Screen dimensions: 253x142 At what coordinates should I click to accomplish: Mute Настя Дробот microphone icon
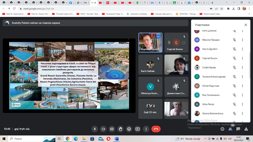click(234, 49)
